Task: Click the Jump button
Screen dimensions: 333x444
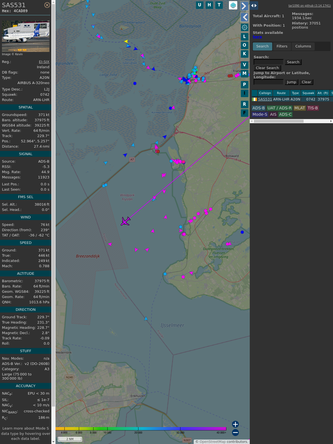Action: click(291, 82)
